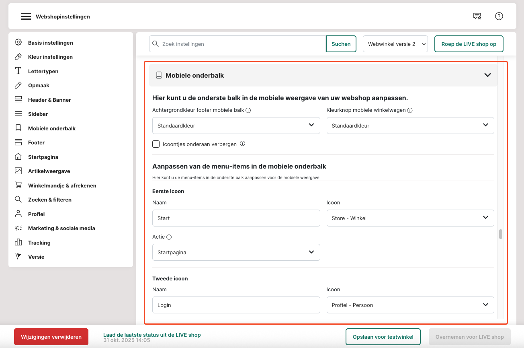This screenshot has height=348, width=524.
Task: Open the help question mark icon
Action: 499,16
